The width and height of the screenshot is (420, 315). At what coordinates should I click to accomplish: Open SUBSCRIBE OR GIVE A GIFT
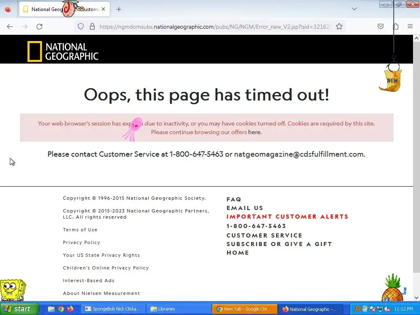pos(279,244)
